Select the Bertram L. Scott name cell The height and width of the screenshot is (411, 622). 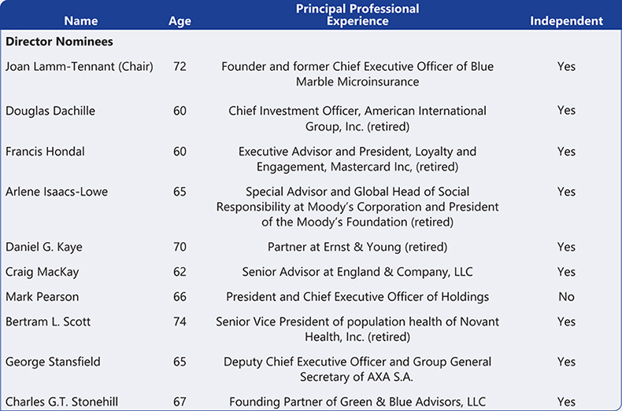point(46,321)
